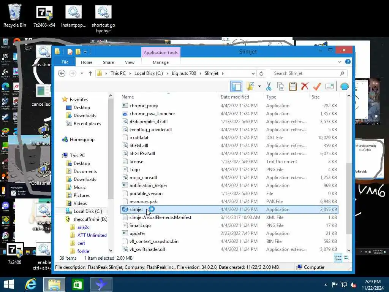This screenshot has width=389, height=292.
Task: Toggle the navigation pane layout button
Action: [236, 86]
